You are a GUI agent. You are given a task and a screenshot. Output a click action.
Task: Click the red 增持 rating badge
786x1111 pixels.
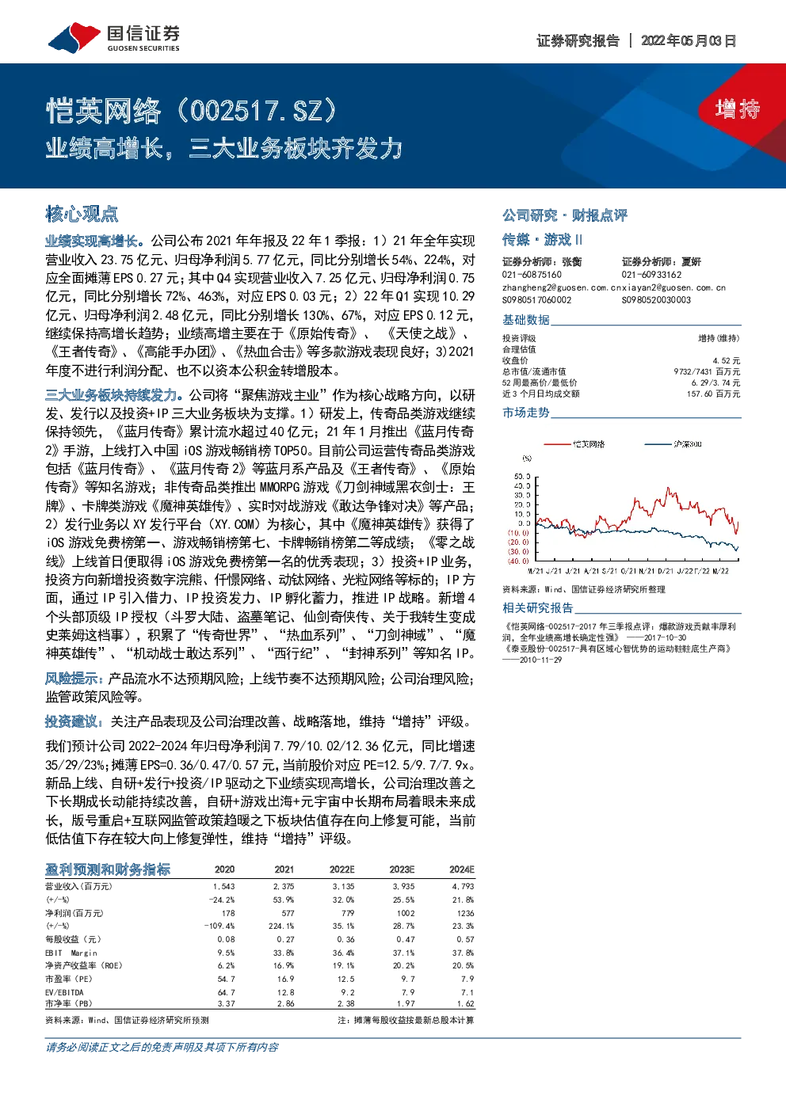point(737,108)
